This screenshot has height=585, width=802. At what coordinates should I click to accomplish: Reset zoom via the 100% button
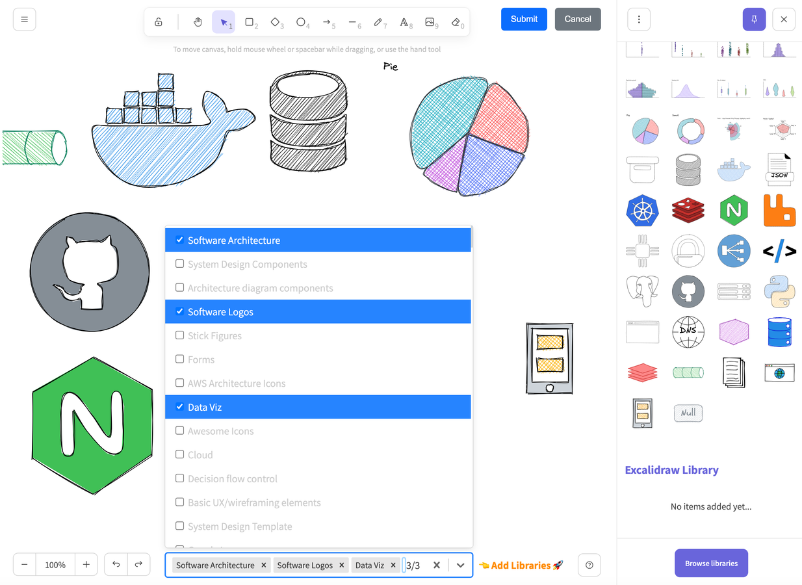pos(55,565)
